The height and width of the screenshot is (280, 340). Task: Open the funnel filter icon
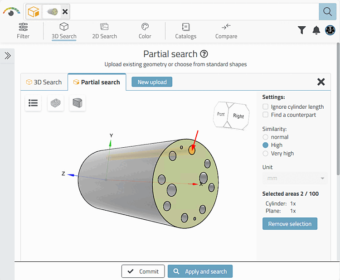(x=302, y=30)
